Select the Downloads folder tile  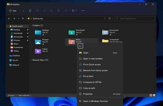click(x=77, y=32)
